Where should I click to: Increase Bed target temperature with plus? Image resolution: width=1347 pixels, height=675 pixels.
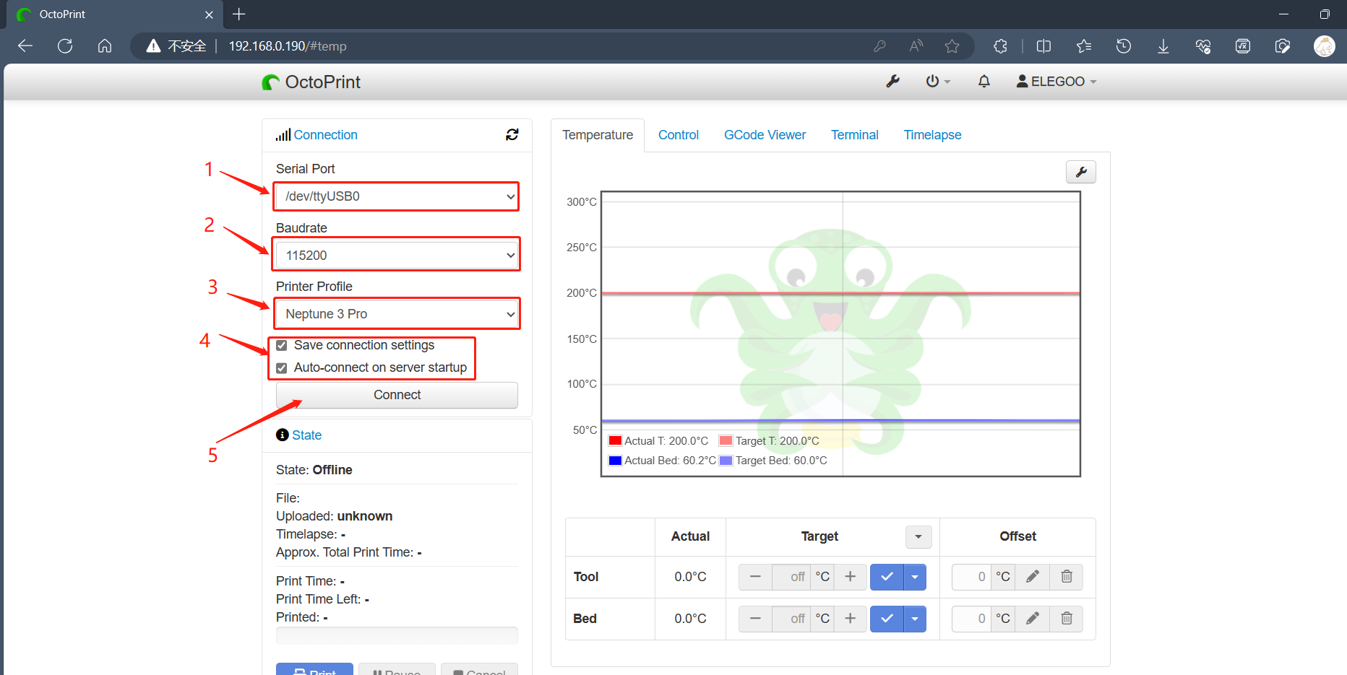pos(850,619)
